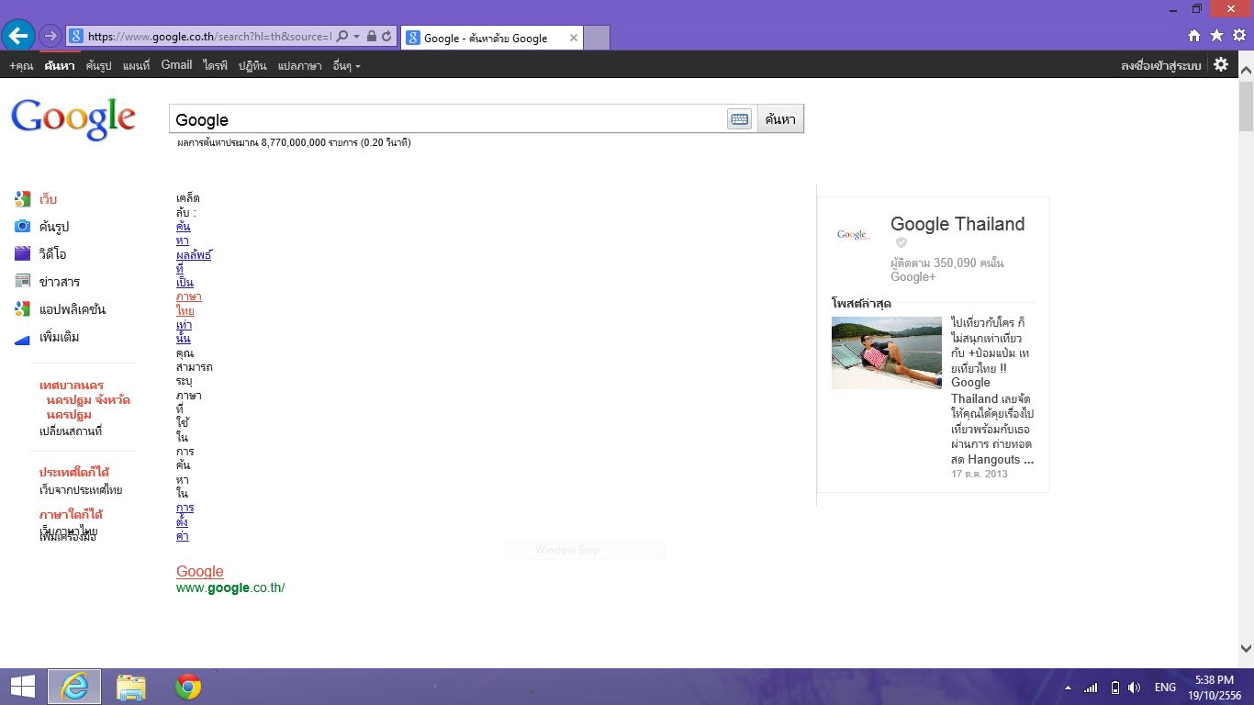Open Internet Explorer Tools gear

pyautogui.click(x=1239, y=36)
